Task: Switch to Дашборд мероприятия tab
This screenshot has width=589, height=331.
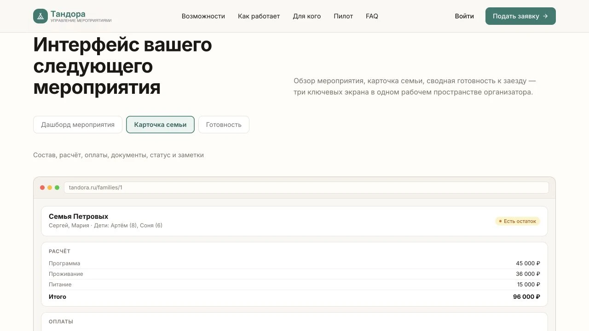Action: coord(78,125)
